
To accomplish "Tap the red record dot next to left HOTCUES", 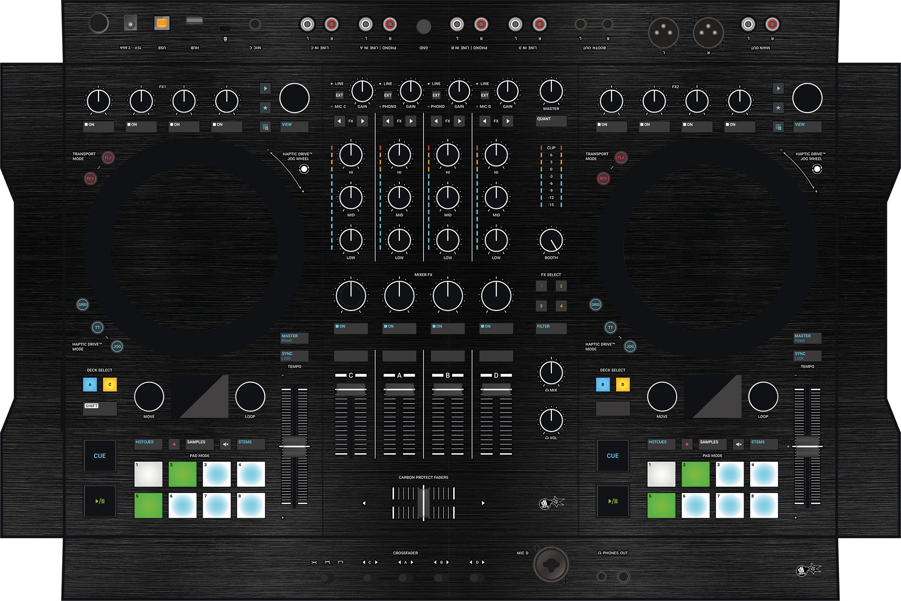I will click(x=174, y=444).
